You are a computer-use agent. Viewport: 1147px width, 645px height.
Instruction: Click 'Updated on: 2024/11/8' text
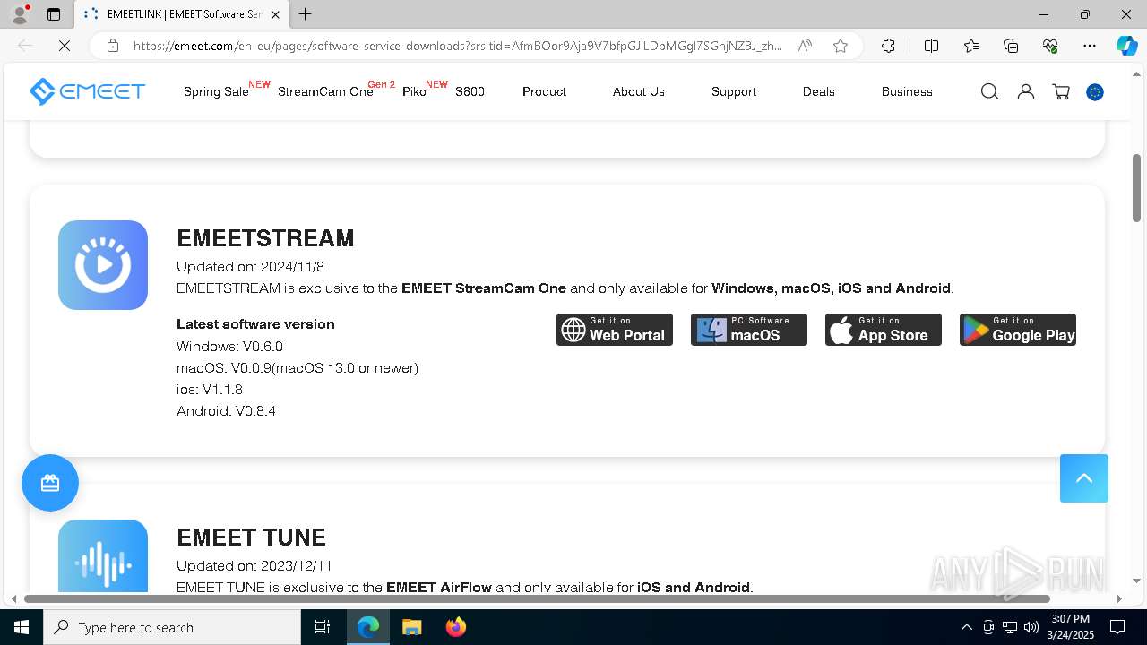[x=250, y=267]
